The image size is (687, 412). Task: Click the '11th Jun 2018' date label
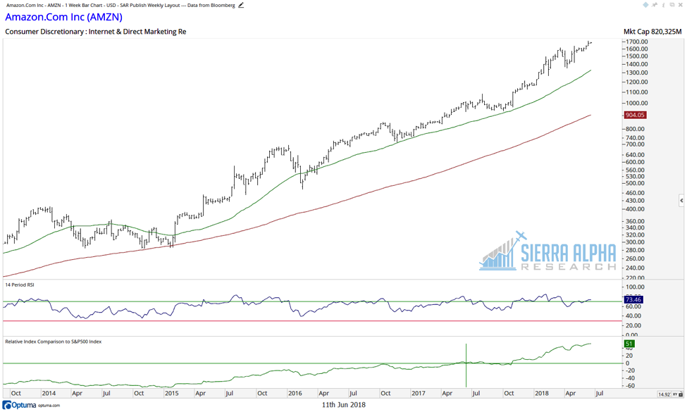(x=344, y=405)
